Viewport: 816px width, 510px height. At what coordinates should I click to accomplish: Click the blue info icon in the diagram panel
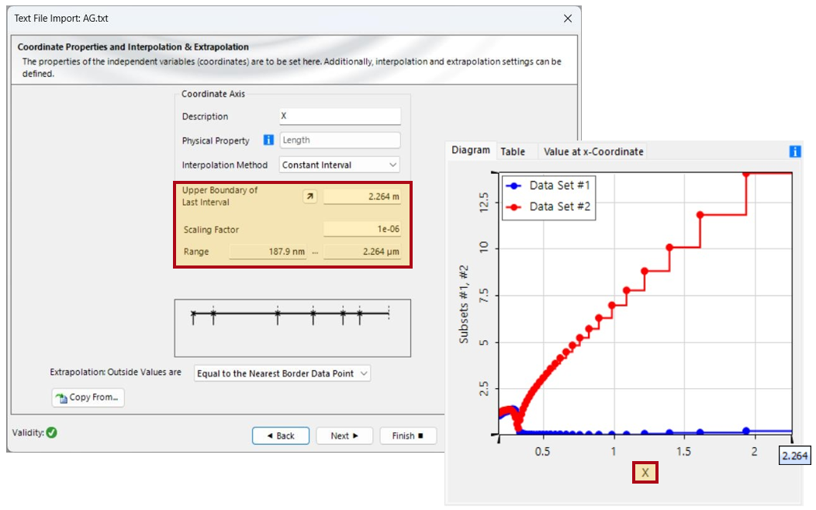[795, 151]
